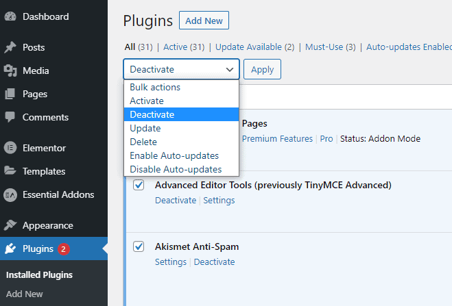This screenshot has width=452, height=306.
Task: Uncheck the Akismet Anti-Spam checkbox
Action: tap(139, 246)
